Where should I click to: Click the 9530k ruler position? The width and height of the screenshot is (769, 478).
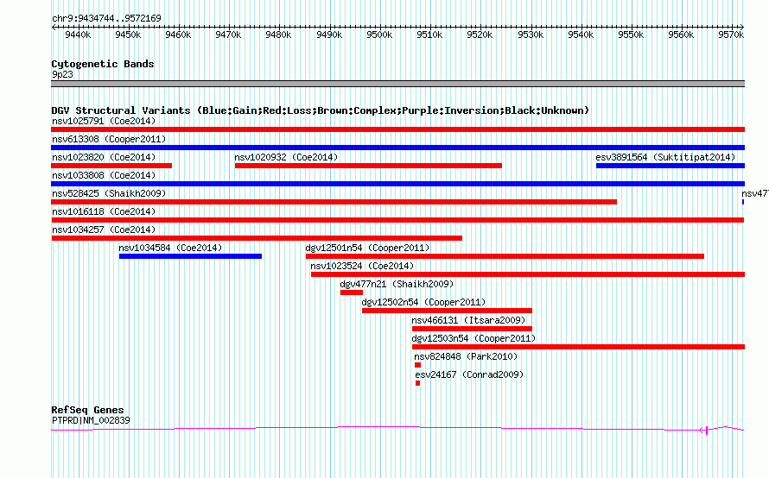(x=531, y=35)
